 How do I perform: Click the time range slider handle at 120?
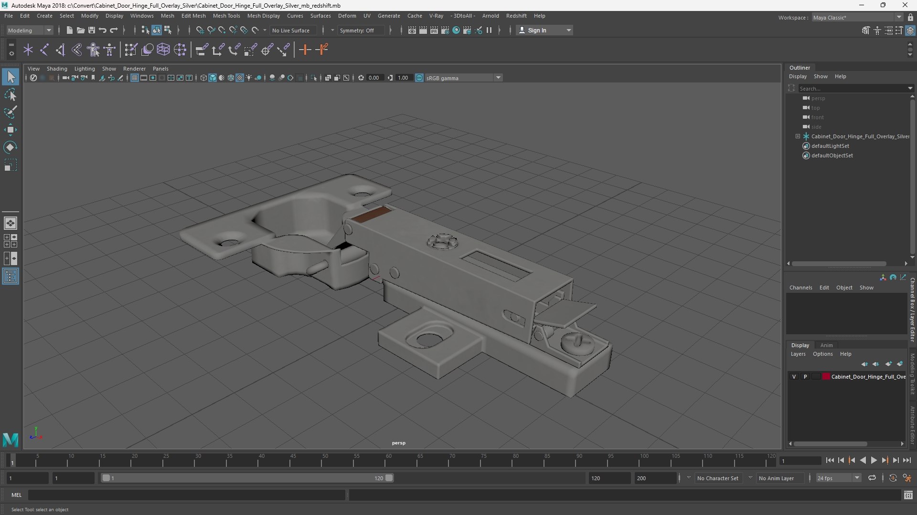coord(389,478)
